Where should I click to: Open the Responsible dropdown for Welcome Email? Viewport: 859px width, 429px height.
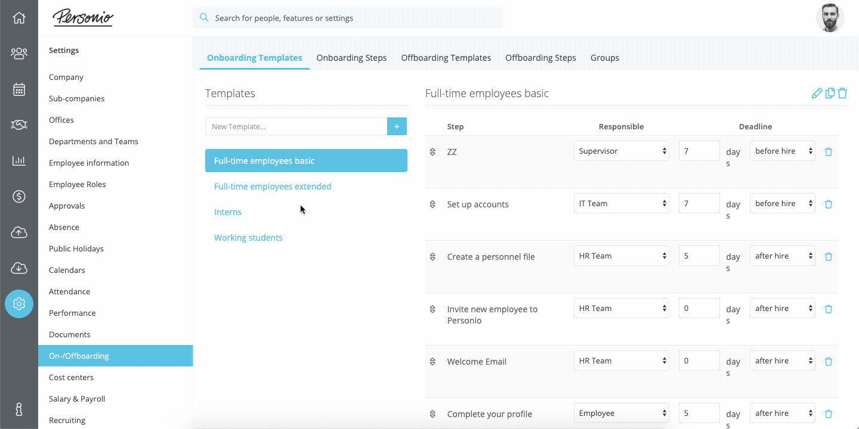click(622, 360)
